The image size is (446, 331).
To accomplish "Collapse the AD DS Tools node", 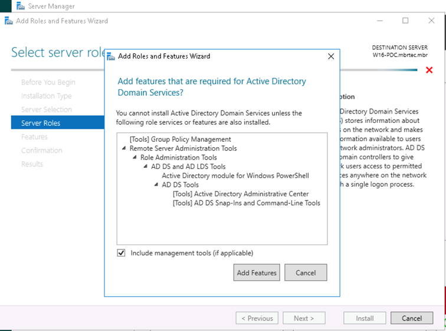I will [156, 185].
